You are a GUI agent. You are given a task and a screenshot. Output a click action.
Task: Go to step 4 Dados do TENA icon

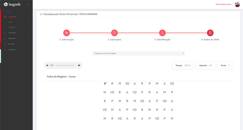pos(210,33)
